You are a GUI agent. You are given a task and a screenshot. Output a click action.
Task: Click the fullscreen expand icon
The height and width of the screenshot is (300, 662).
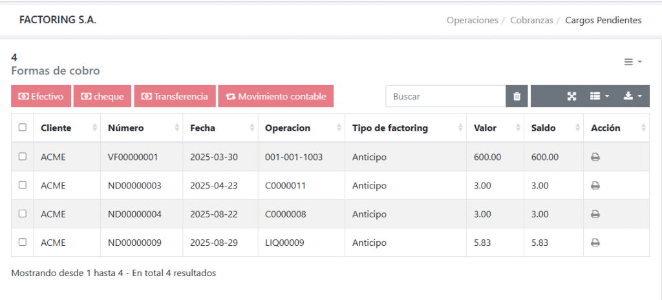pyautogui.click(x=571, y=96)
